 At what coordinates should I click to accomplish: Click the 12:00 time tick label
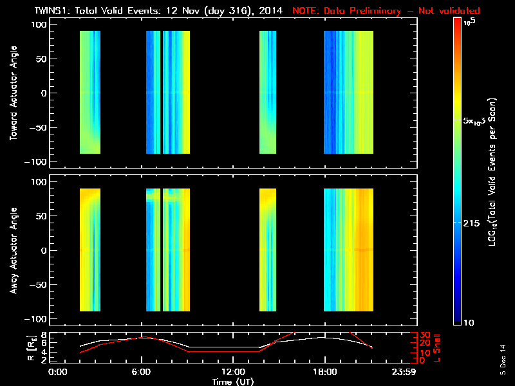click(233, 372)
